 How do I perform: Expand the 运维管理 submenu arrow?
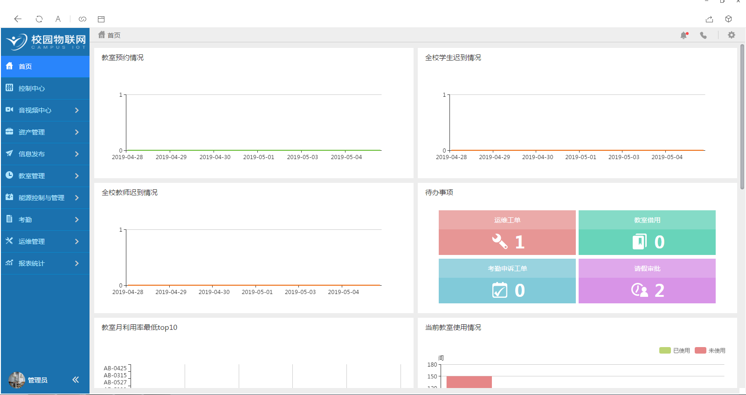click(x=77, y=241)
